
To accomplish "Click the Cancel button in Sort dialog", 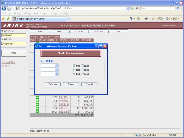I will coord(89,84).
